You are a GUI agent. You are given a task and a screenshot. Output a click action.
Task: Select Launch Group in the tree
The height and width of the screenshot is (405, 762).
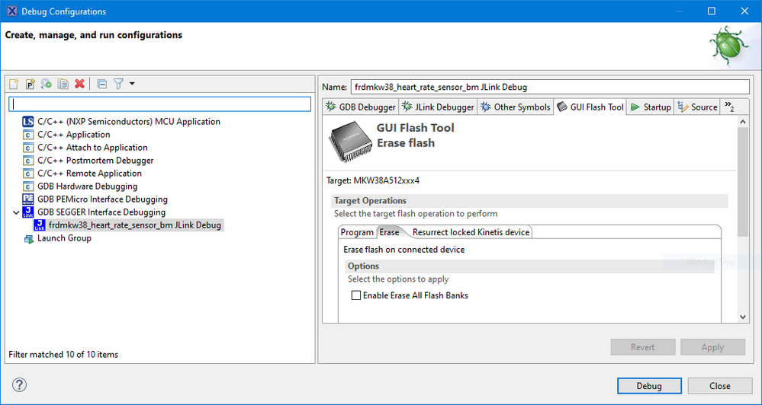coord(64,238)
